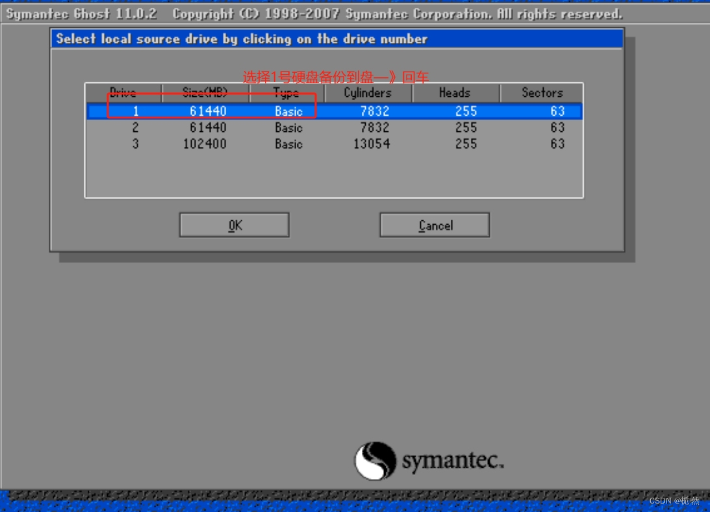Click the Size(MB) column header
This screenshot has height=512, width=710.
coord(205,93)
